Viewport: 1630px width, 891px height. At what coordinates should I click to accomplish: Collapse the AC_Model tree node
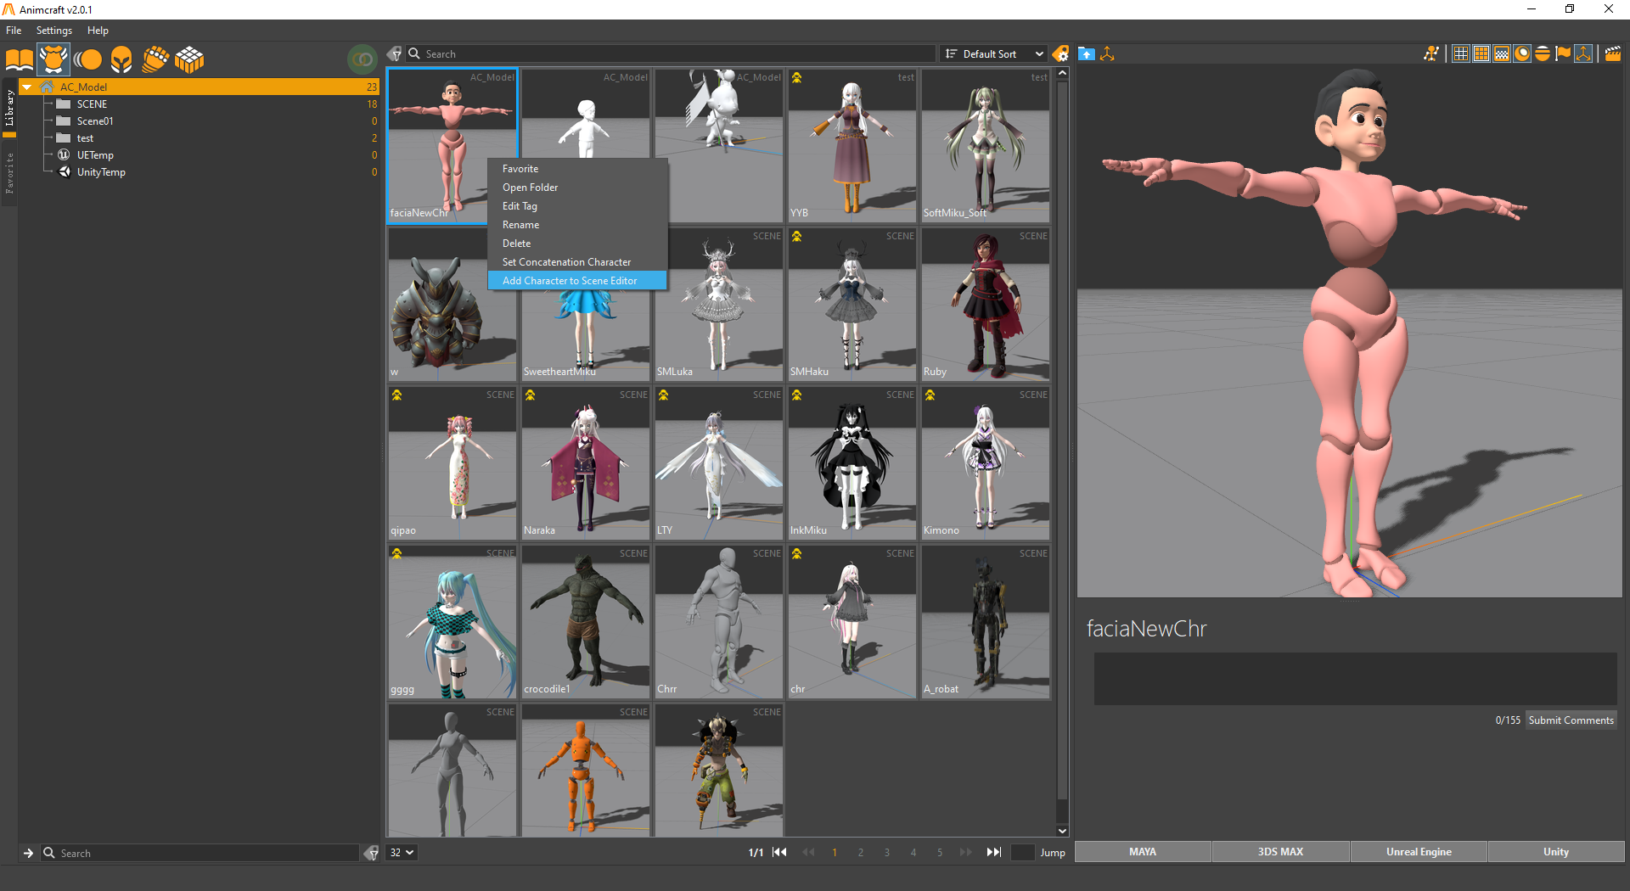point(27,87)
